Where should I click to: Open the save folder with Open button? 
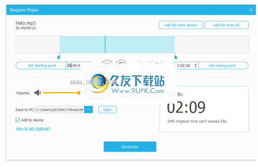pos(107,110)
